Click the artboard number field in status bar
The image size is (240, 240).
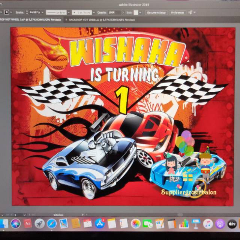18,215
